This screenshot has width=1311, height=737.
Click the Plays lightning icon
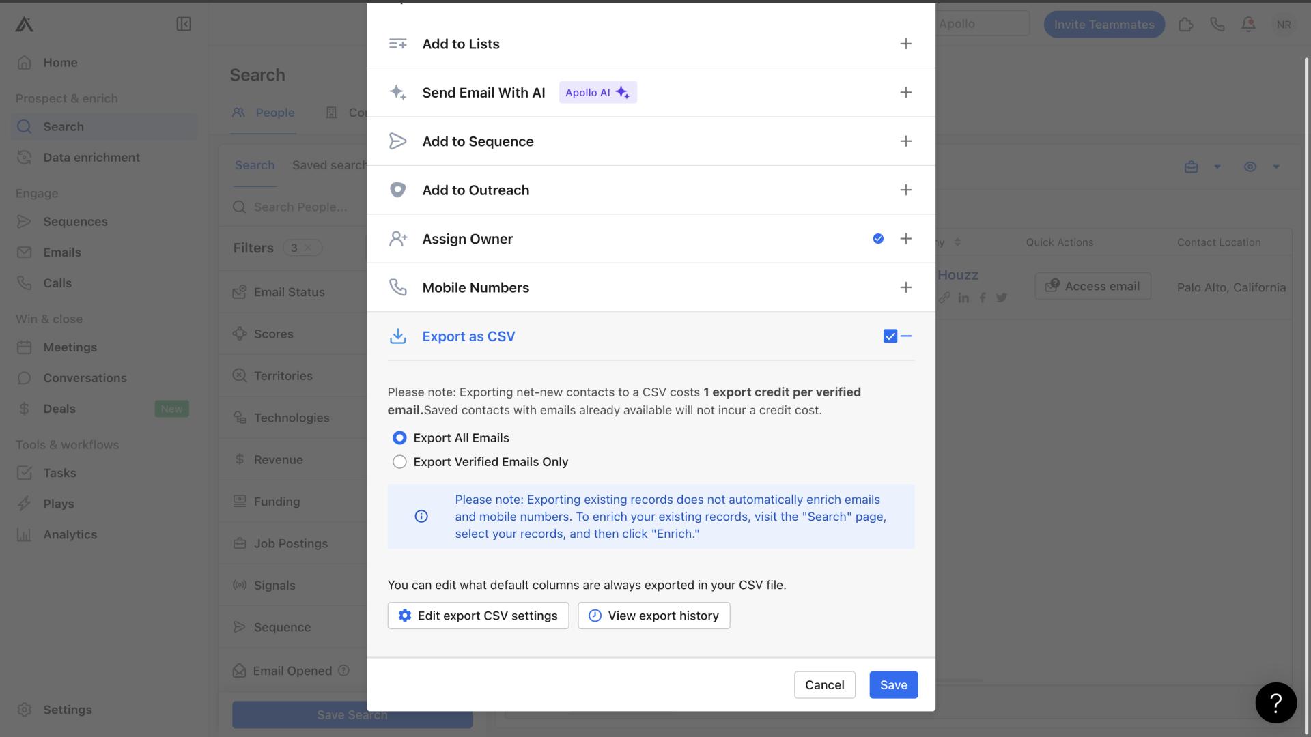[x=25, y=504]
